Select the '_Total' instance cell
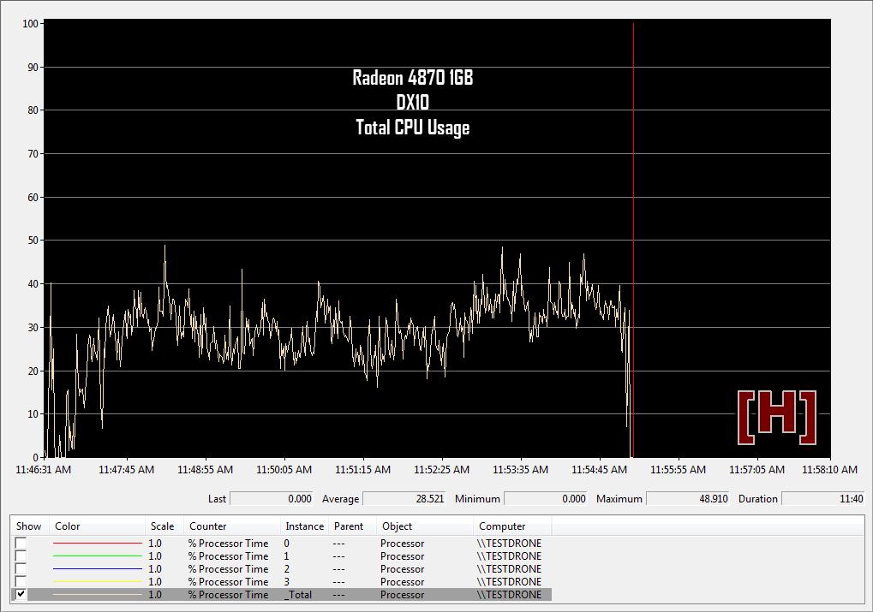 click(298, 594)
